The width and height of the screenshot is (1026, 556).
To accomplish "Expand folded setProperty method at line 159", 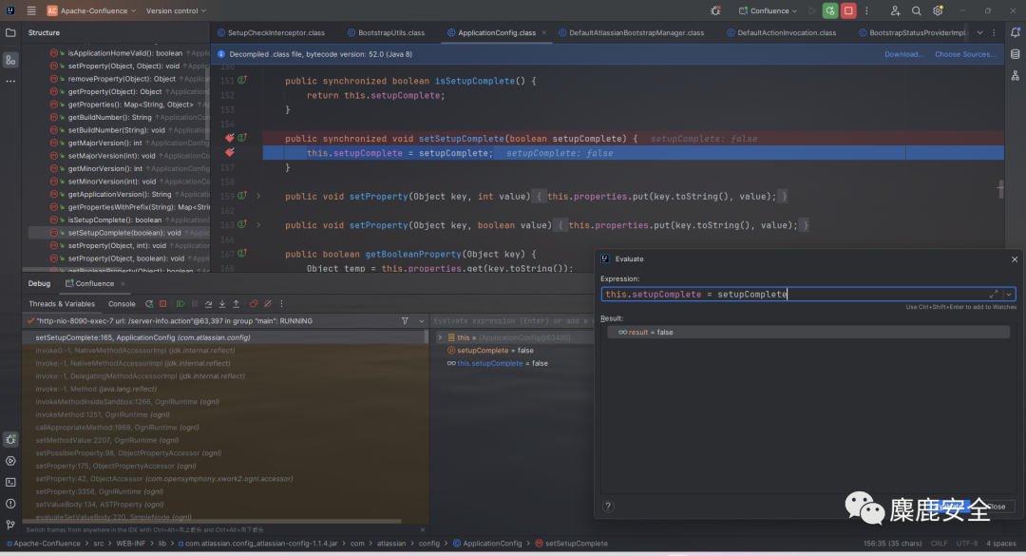I will [x=258, y=196].
